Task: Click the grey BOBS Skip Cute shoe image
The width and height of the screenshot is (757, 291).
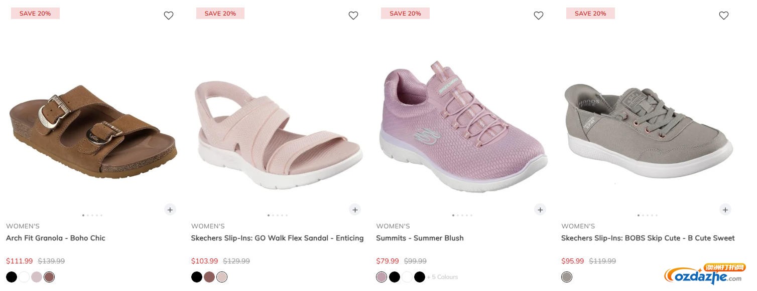Action: click(x=648, y=130)
